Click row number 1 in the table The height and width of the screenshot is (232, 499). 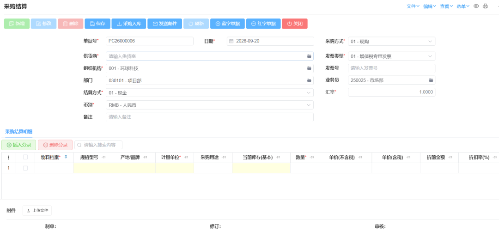point(9,168)
